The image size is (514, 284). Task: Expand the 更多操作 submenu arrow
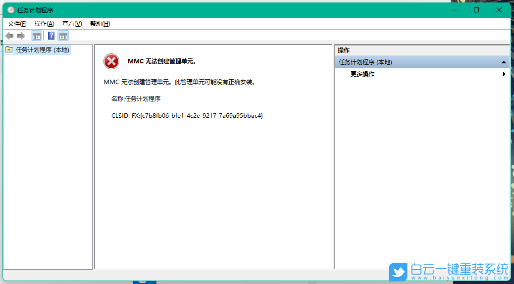(504, 74)
